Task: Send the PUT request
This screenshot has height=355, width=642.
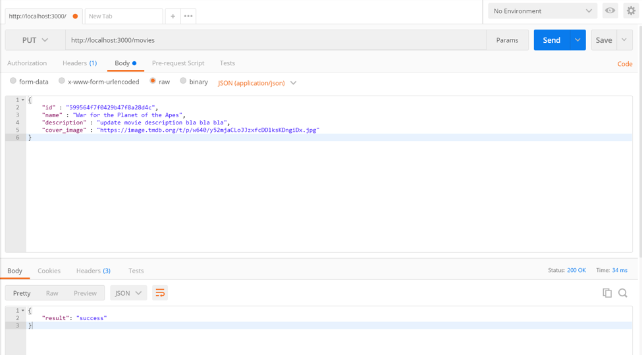Action: click(x=551, y=40)
